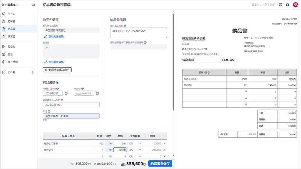Open the help question mark icon in header
Viewport: 301px width, 169px height.
(x=280, y=5)
